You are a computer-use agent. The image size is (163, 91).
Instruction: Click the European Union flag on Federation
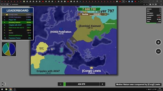click(x=61, y=29)
